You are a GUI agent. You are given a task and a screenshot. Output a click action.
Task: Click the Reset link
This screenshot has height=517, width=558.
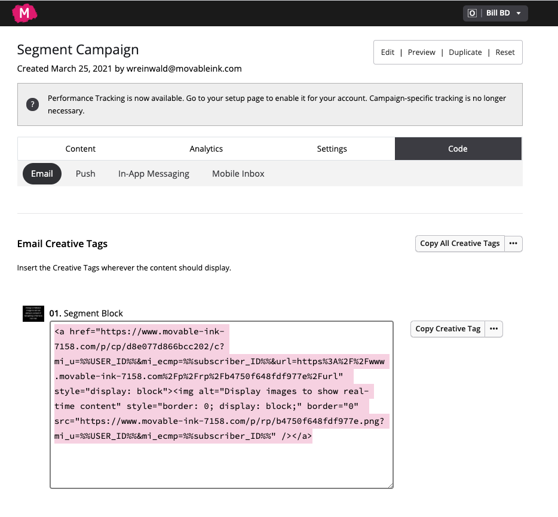(505, 53)
